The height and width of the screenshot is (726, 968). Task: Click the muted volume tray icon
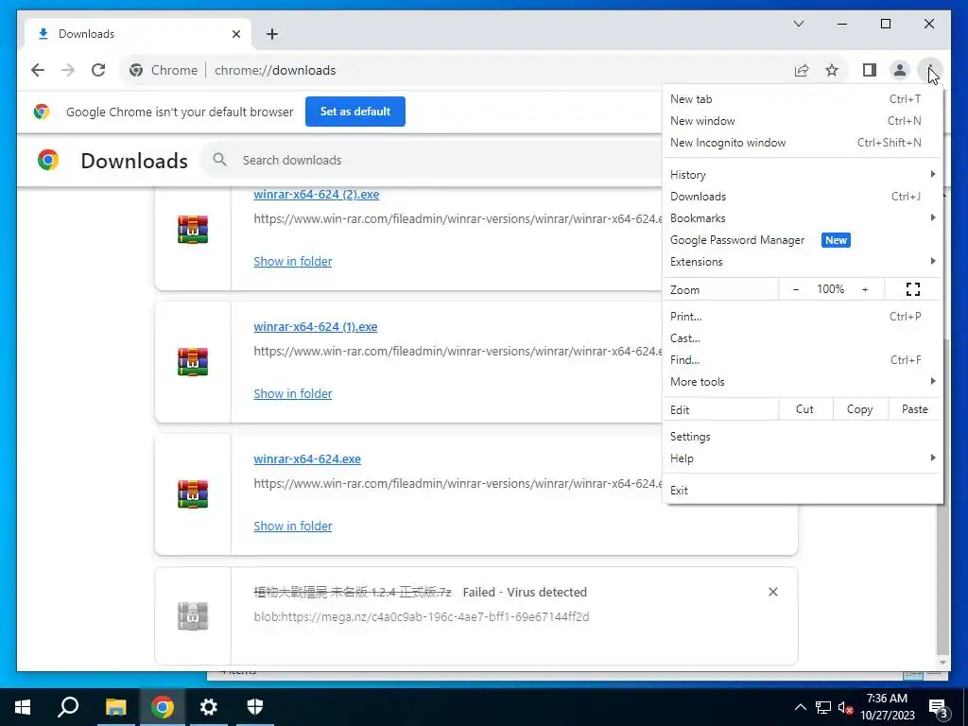[x=845, y=707]
